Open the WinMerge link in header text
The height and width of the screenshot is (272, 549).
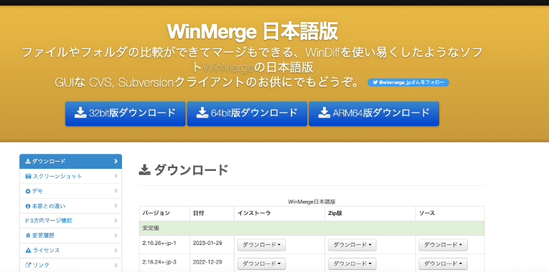coord(228,67)
